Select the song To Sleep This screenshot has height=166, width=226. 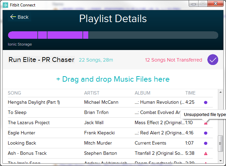coord(17,112)
